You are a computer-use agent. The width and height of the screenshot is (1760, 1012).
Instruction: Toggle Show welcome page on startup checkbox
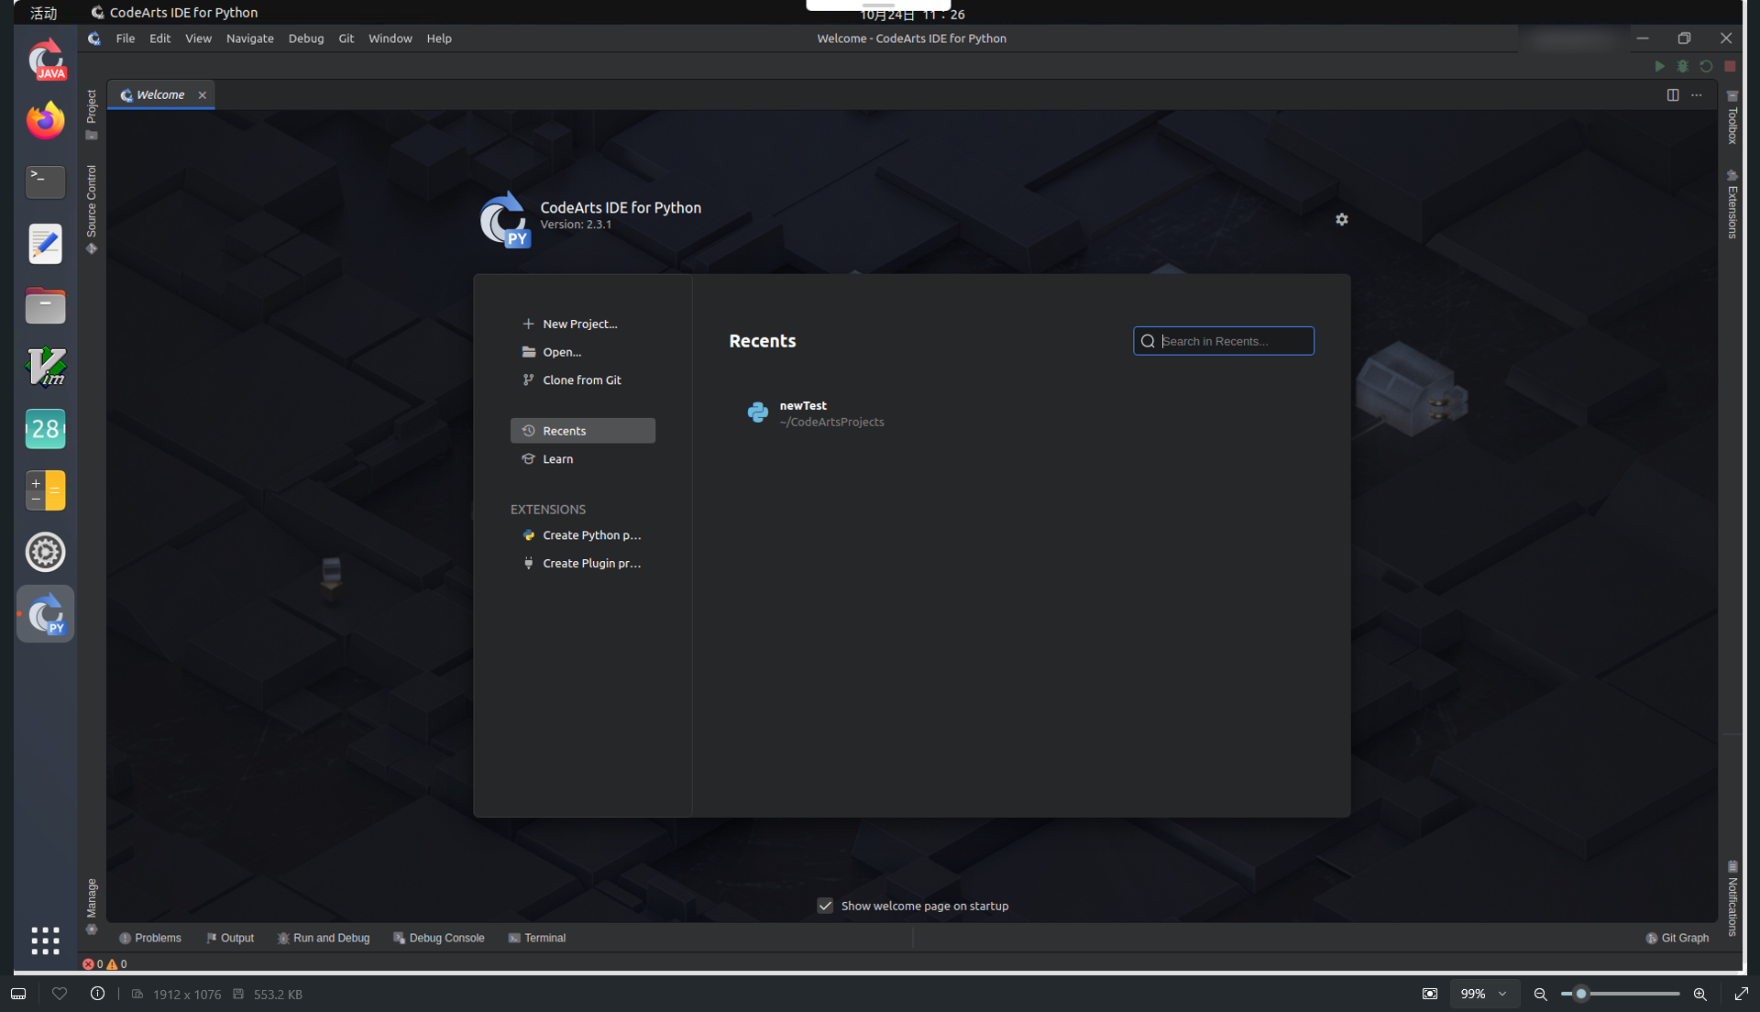[825, 906]
